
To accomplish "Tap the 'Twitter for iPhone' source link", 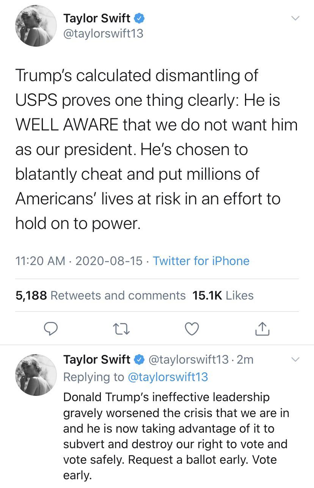I will click(x=201, y=261).
